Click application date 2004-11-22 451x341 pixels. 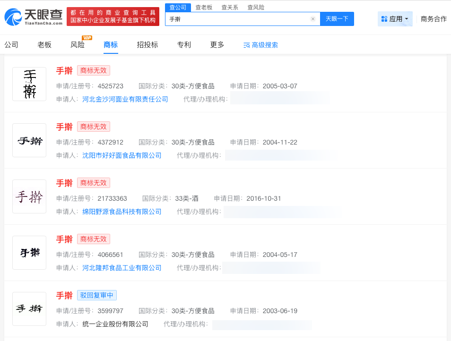(280, 142)
